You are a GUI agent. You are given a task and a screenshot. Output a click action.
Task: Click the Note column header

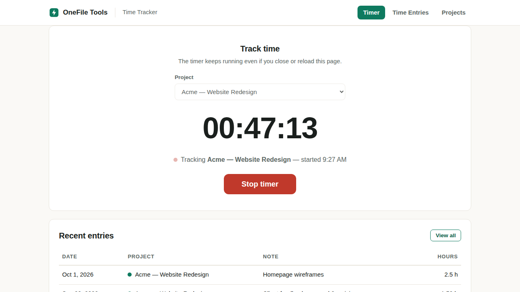271,257
